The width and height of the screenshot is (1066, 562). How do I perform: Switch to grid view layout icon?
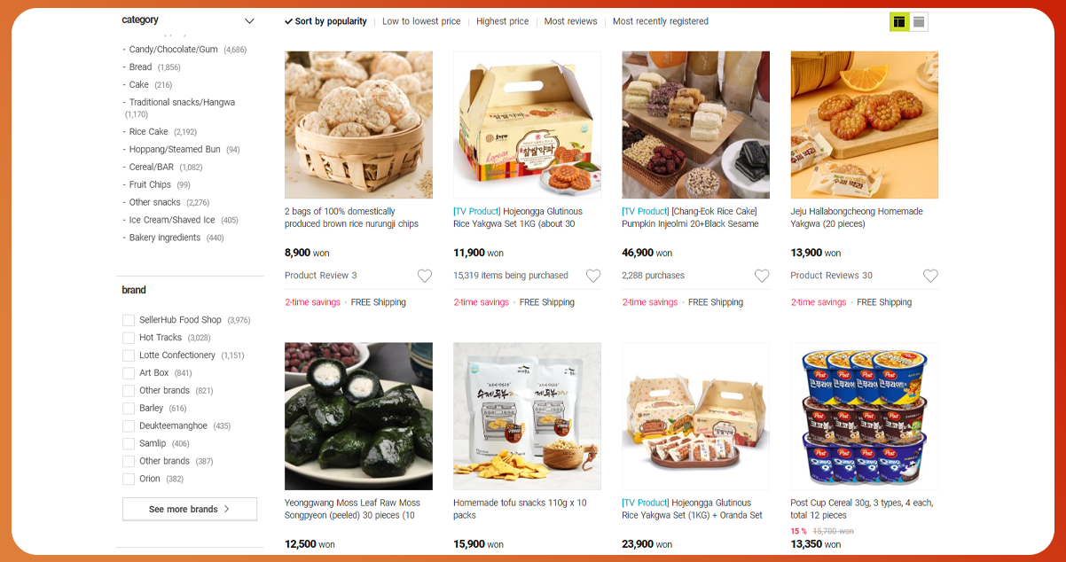click(x=899, y=21)
